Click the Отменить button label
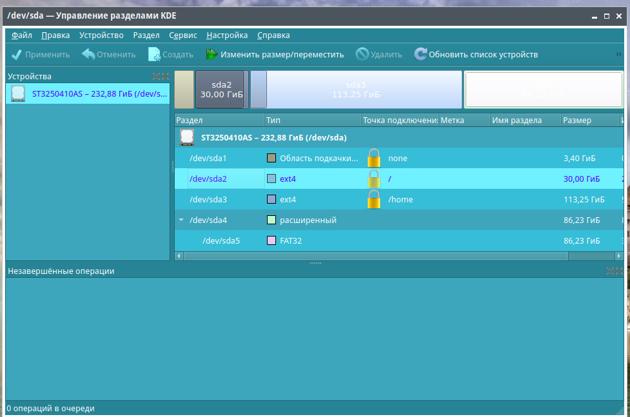 click(x=116, y=55)
